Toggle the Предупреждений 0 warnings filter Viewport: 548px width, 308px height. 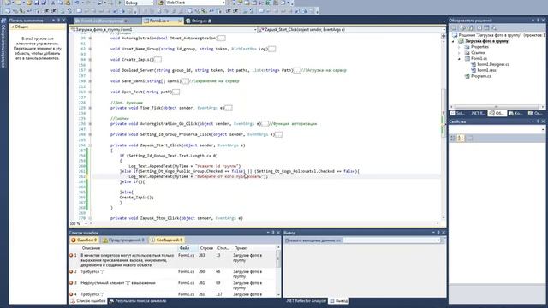pyautogui.click(x=123, y=240)
